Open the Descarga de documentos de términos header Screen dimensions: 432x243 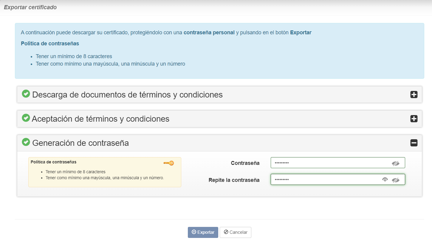[x=127, y=95]
